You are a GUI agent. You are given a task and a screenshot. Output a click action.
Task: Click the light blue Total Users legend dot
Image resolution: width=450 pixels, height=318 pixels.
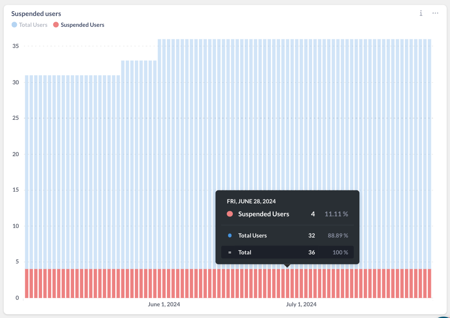pyautogui.click(x=14, y=25)
